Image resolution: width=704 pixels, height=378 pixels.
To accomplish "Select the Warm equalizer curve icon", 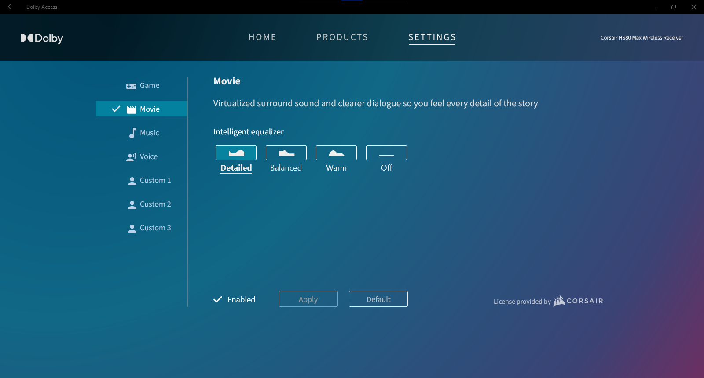I will [x=336, y=153].
